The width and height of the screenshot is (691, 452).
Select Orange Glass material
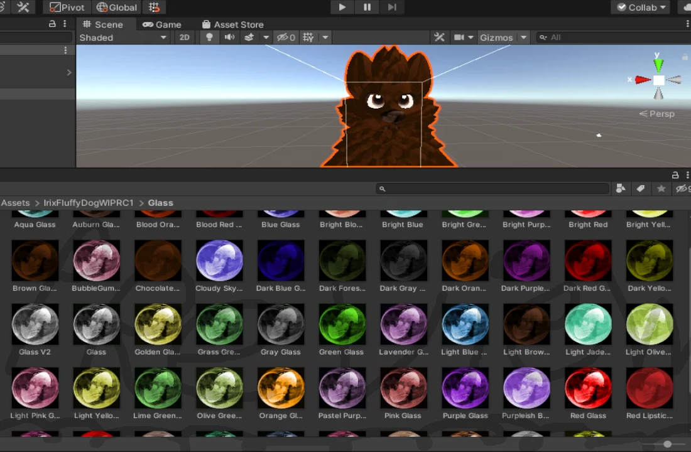pyautogui.click(x=281, y=388)
